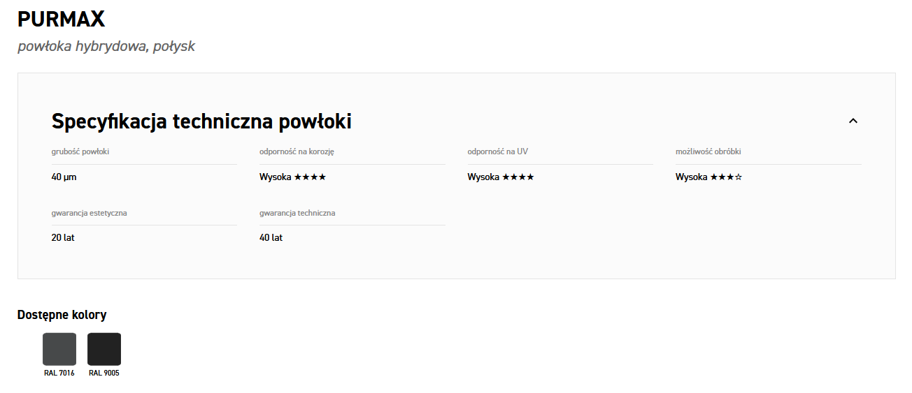Collapse the Specyfikacja techniczna powłoki section
Screen dimensions: 912x393
pos(853,121)
